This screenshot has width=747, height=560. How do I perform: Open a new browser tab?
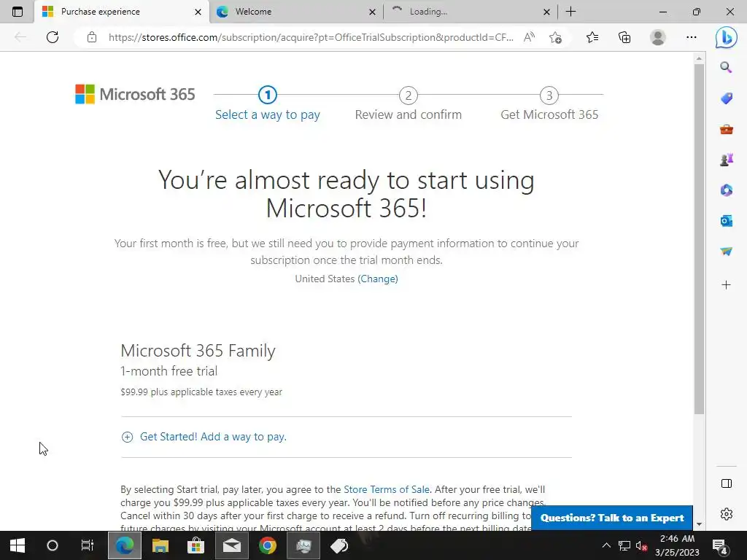[x=570, y=12]
